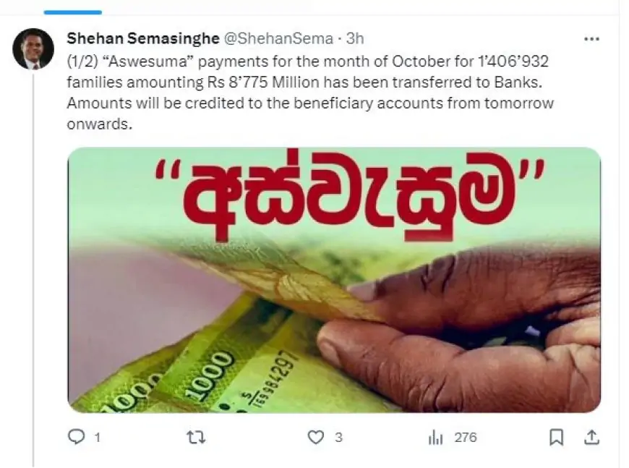Retweet the post using the repost icon
This screenshot has height=468, width=629.
196,437
